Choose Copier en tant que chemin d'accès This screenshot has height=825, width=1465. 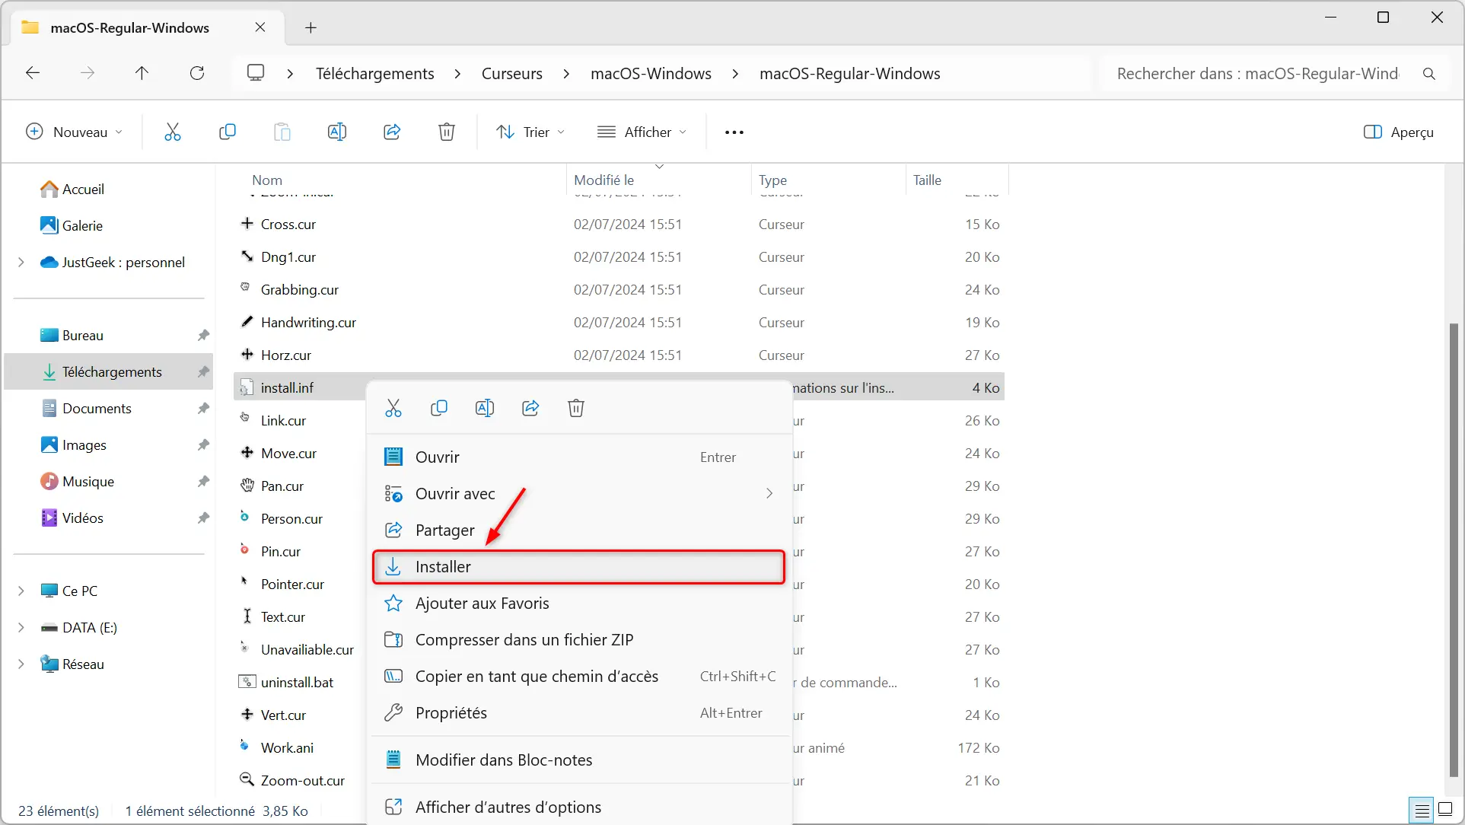pos(579,677)
